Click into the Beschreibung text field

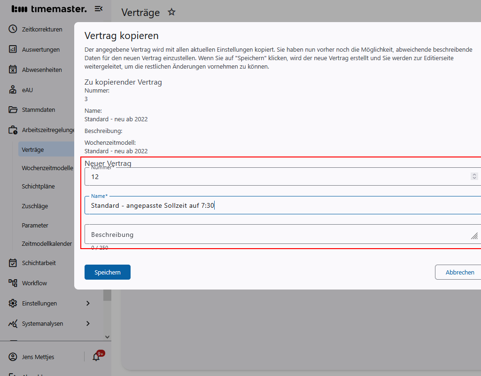(277, 234)
